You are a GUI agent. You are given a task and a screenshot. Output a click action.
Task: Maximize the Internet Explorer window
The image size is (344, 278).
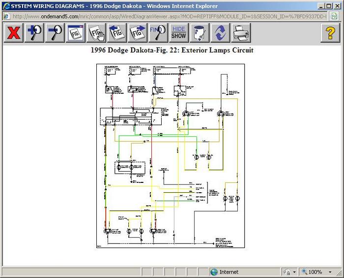[329, 6]
